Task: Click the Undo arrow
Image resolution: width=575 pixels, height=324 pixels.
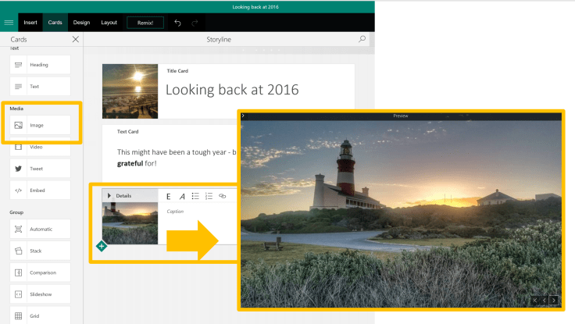Action: coord(178,23)
